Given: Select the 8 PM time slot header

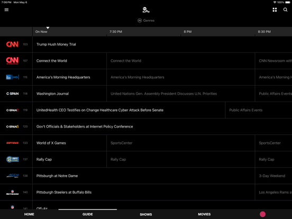Looking at the screenshot, I should click(x=188, y=32).
